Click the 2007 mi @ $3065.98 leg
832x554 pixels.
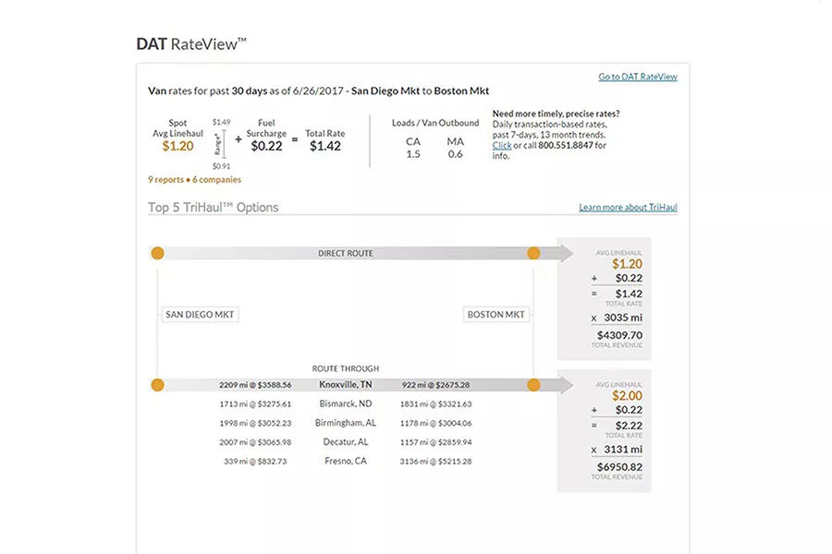pyautogui.click(x=255, y=442)
